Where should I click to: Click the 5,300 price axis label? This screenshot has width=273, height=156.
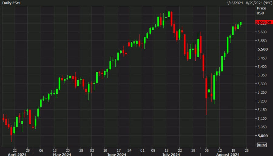[x=262, y=84]
